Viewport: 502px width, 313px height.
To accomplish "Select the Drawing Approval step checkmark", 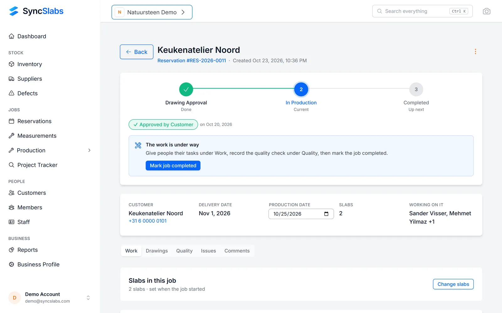I will 186,90.
